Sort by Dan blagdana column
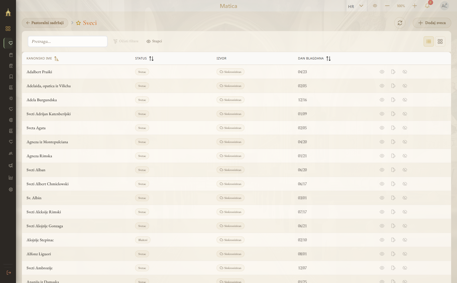 328,59
